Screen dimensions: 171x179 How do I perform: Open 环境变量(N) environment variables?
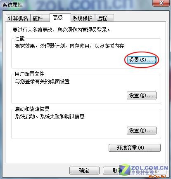135,148
